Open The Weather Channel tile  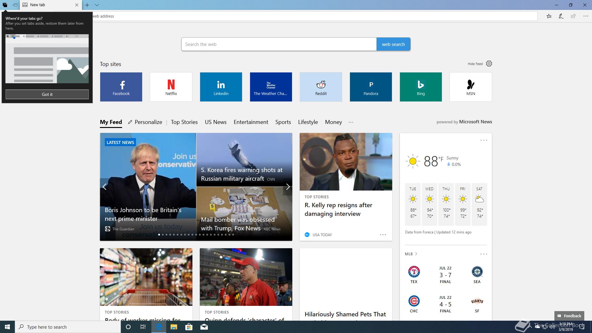(271, 87)
